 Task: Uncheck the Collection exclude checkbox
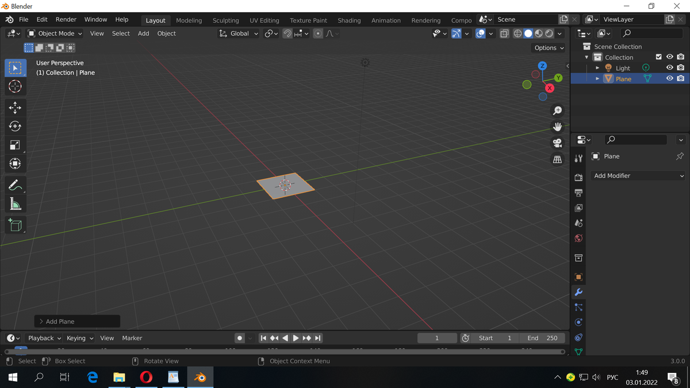tap(658, 57)
